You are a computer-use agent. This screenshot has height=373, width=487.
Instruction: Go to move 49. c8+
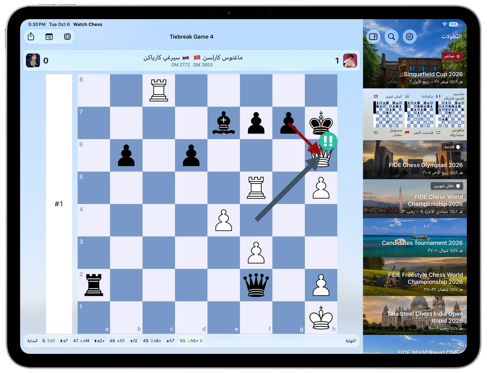pos(152,341)
